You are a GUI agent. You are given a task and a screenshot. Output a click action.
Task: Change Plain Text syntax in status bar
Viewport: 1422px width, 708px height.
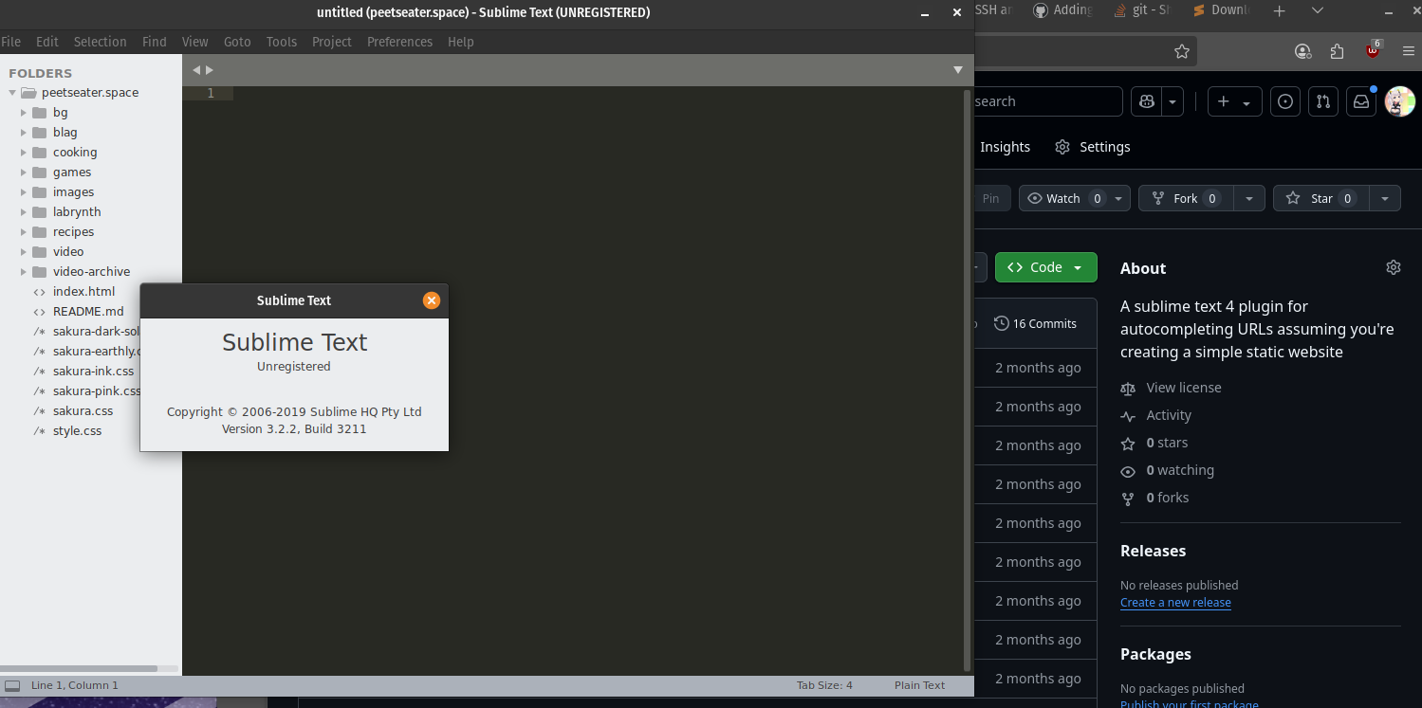(x=919, y=685)
